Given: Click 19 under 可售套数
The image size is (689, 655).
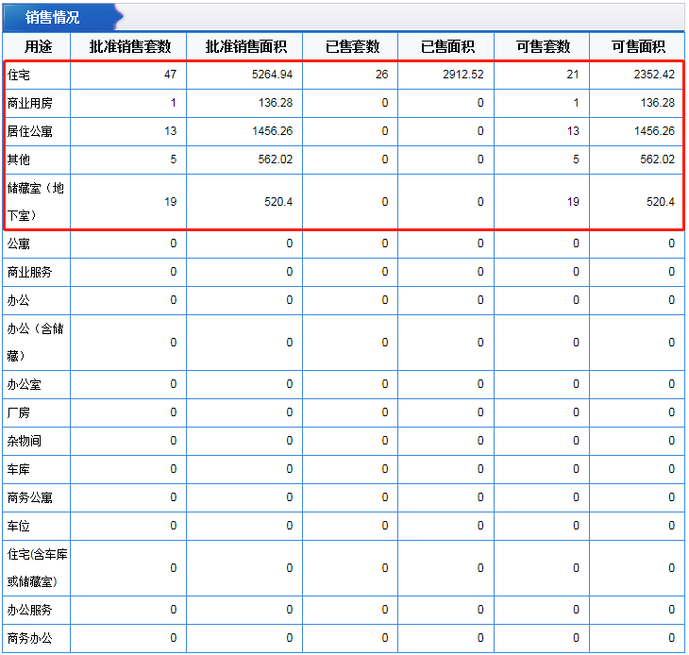Looking at the screenshot, I should click(x=573, y=202).
